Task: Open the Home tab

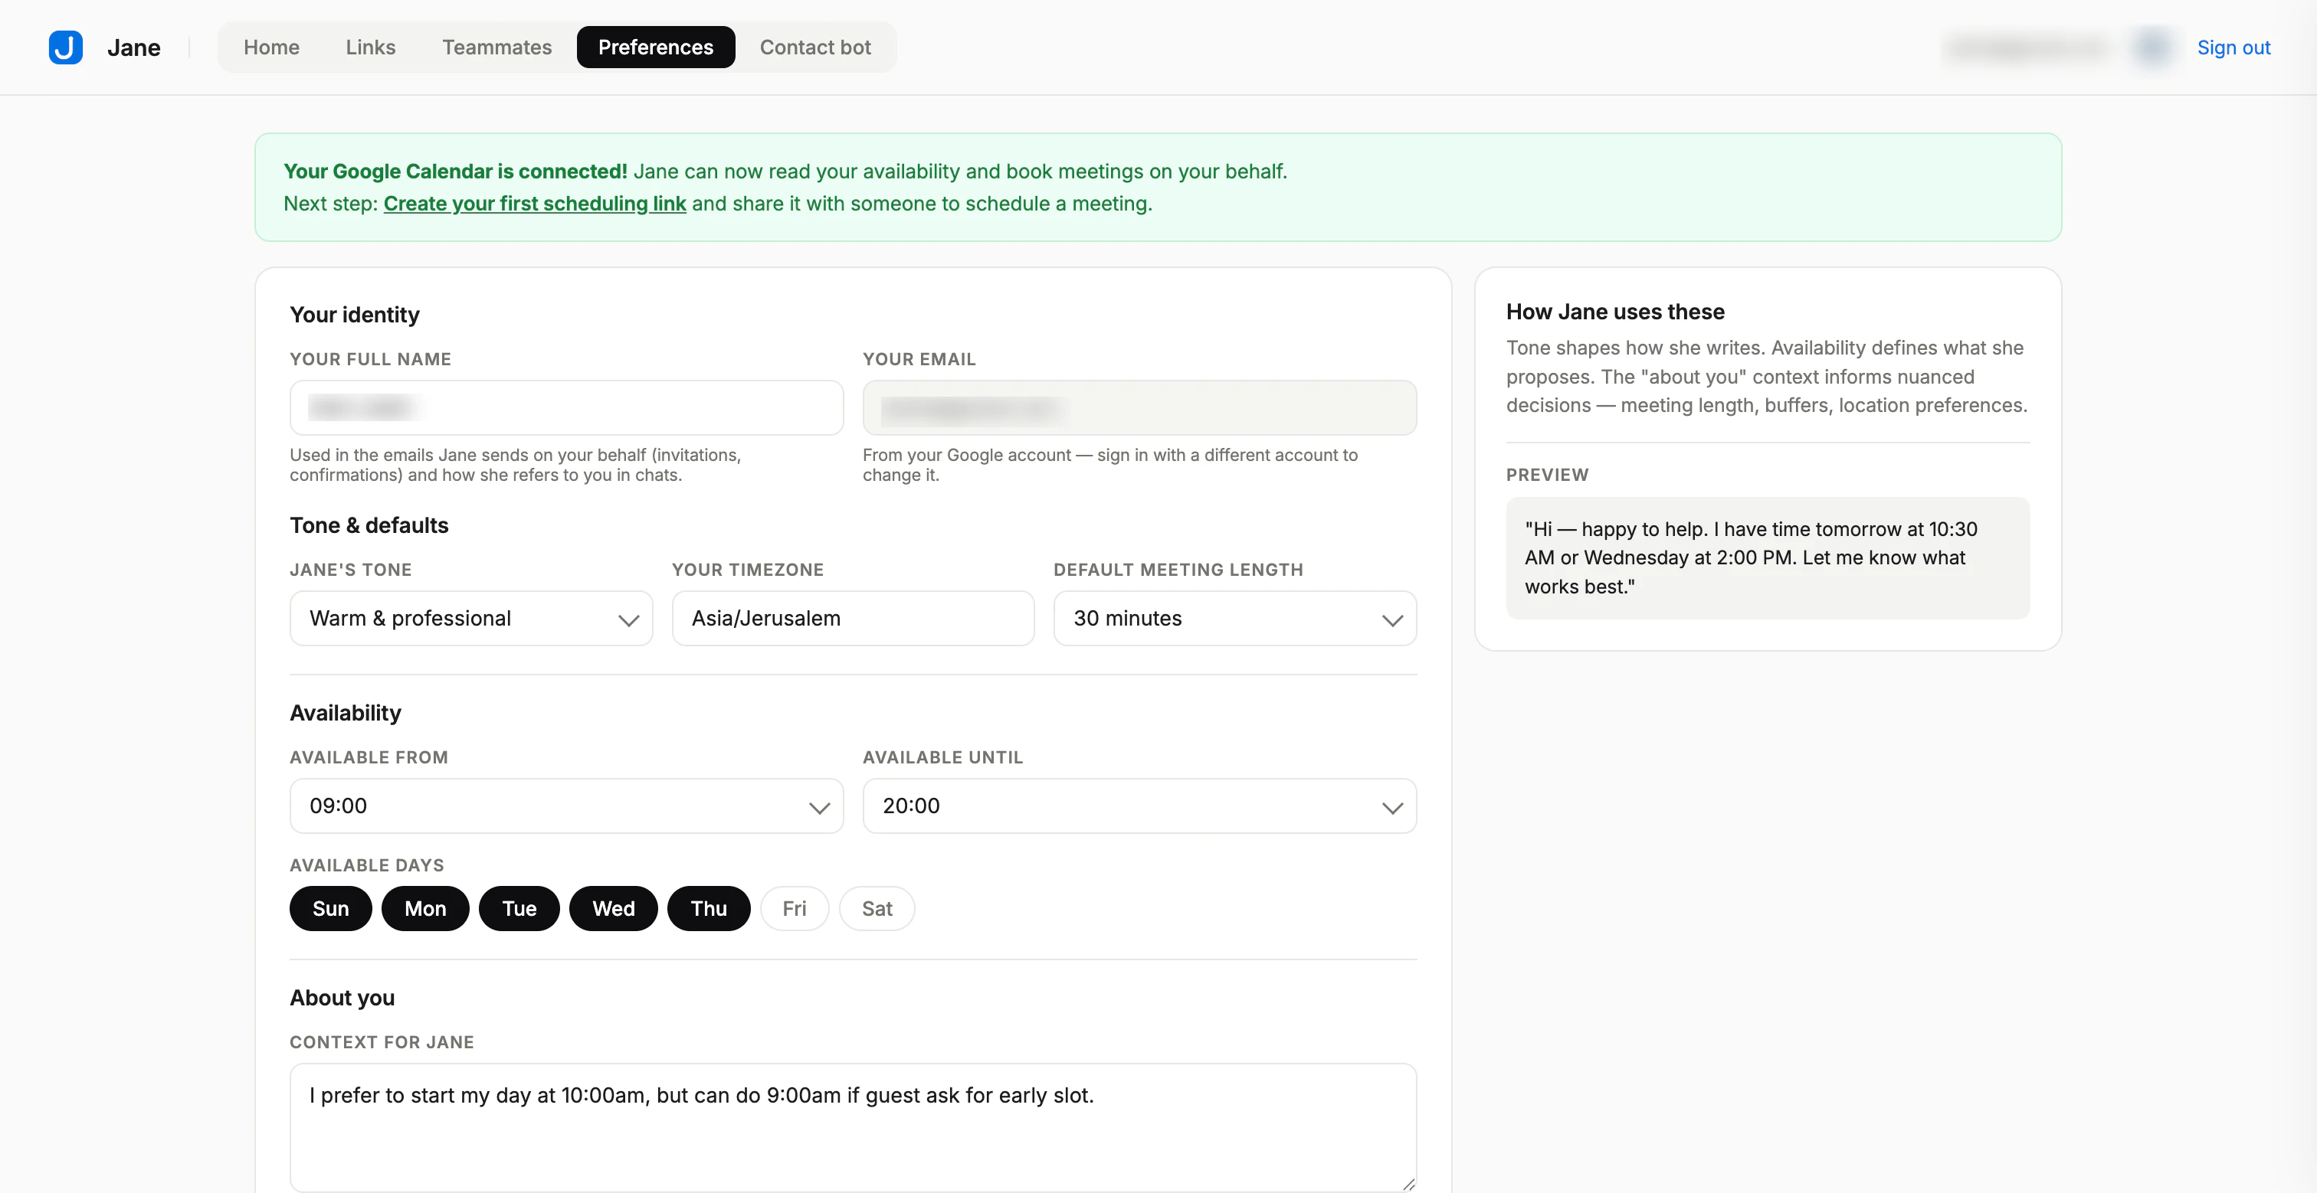Action: click(x=272, y=47)
